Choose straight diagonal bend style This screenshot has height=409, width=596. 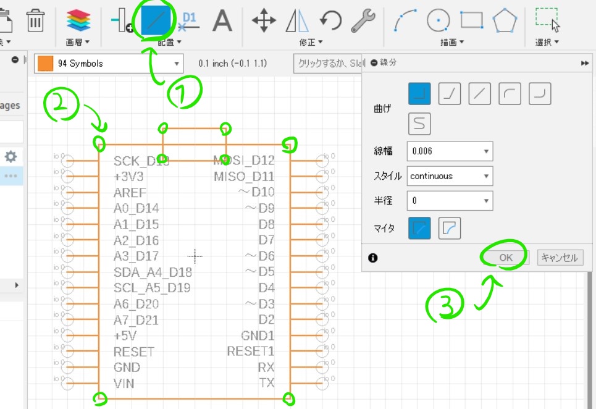tap(480, 93)
